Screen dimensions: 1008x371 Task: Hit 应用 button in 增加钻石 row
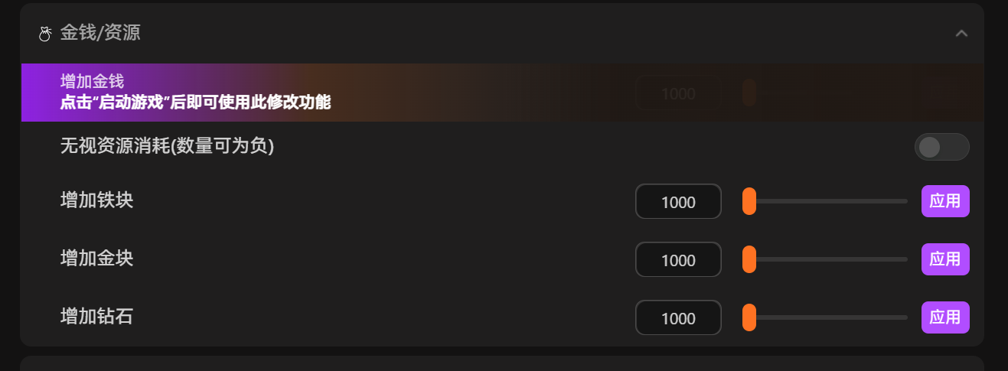point(944,317)
